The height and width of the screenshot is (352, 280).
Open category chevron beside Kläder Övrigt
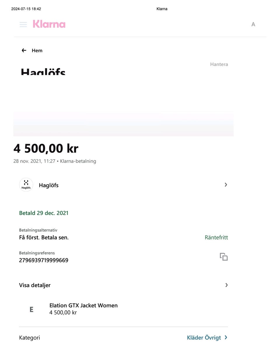[x=226, y=338]
